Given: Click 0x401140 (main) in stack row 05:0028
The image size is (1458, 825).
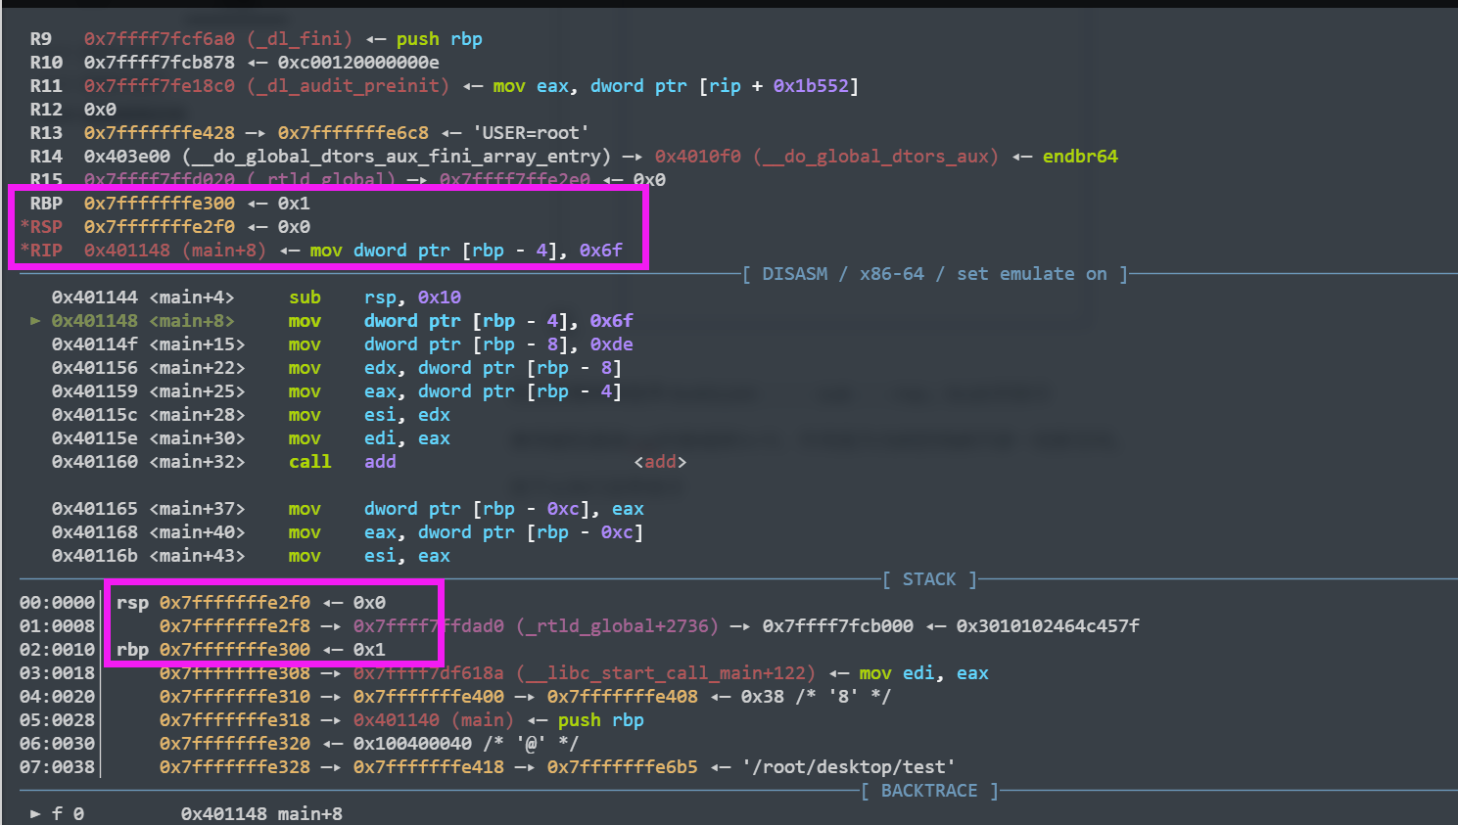Looking at the screenshot, I should click(x=434, y=720).
